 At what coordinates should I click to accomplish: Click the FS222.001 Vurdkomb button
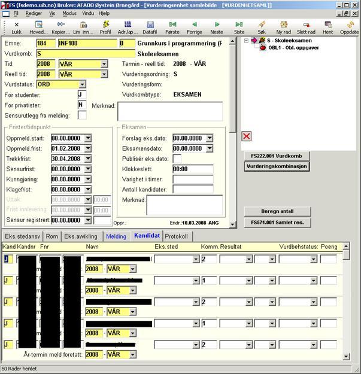coord(277,156)
